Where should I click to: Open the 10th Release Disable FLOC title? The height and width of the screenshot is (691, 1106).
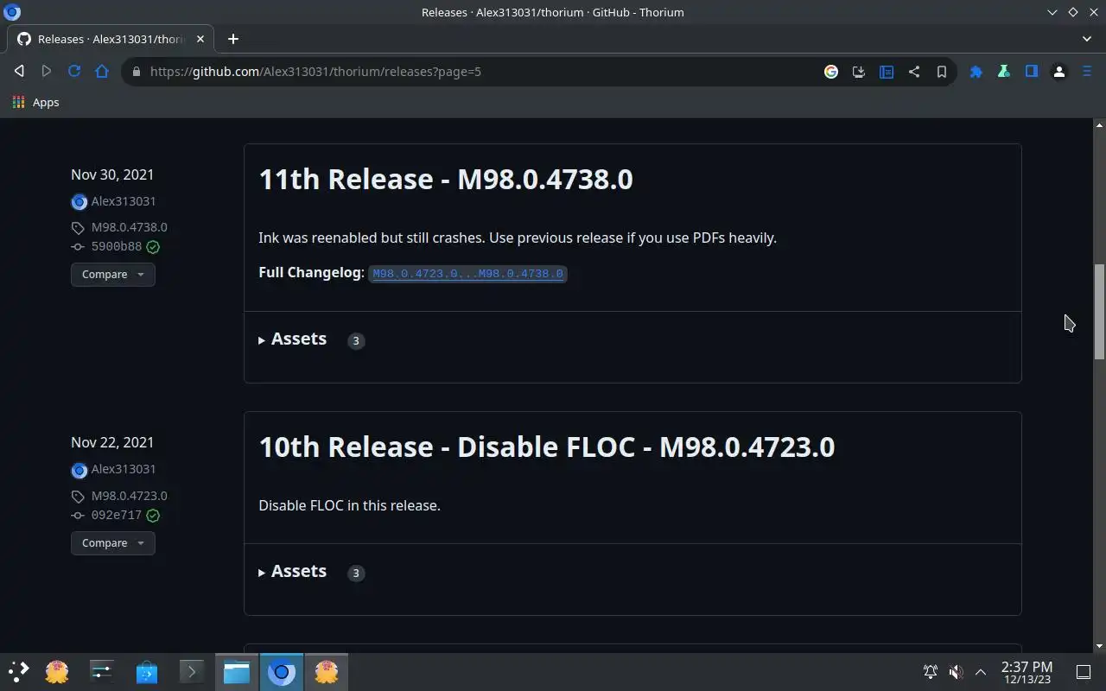(x=547, y=447)
